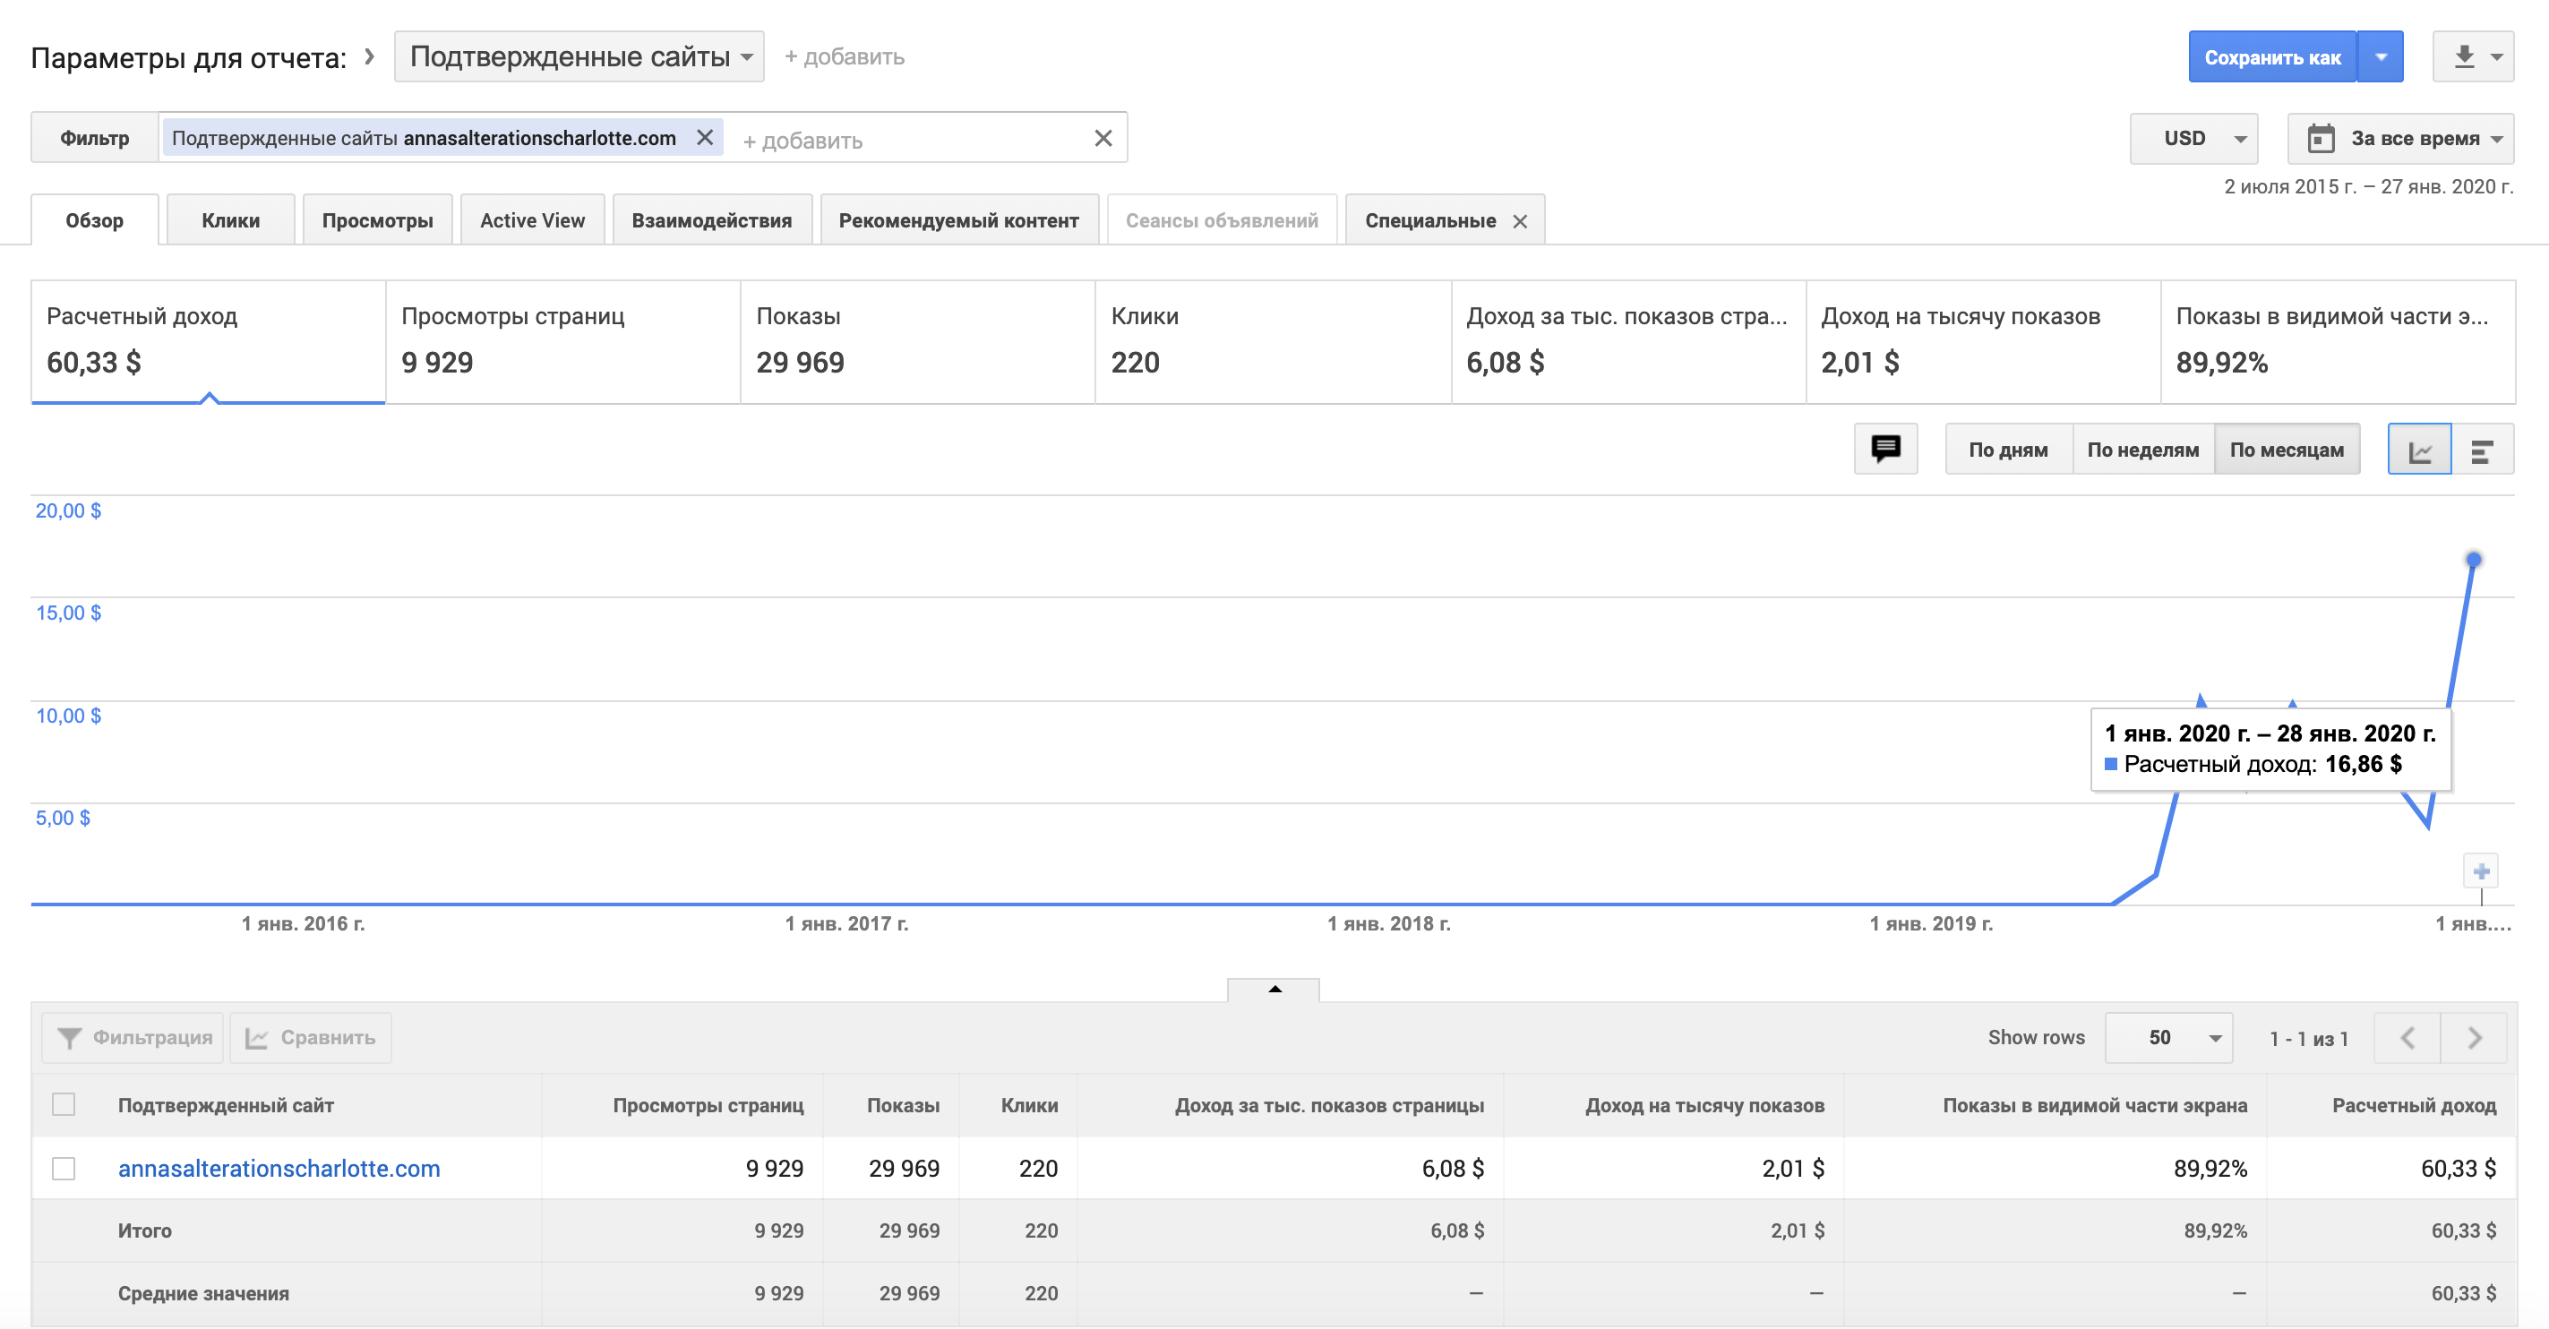Open the chart annotations comment icon
Image resolution: width=2549 pixels, height=1329 pixels.
click(1885, 450)
